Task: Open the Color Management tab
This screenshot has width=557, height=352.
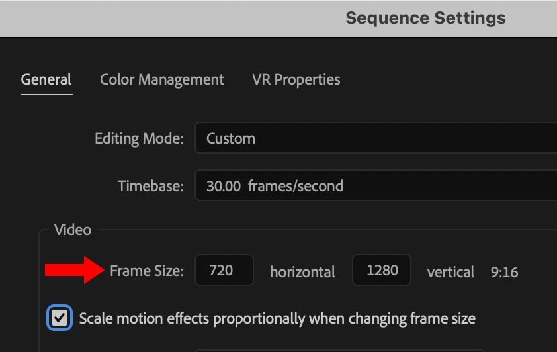Action: click(161, 80)
